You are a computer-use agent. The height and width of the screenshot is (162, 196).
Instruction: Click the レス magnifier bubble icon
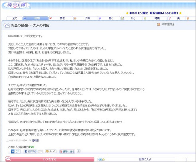8,158
